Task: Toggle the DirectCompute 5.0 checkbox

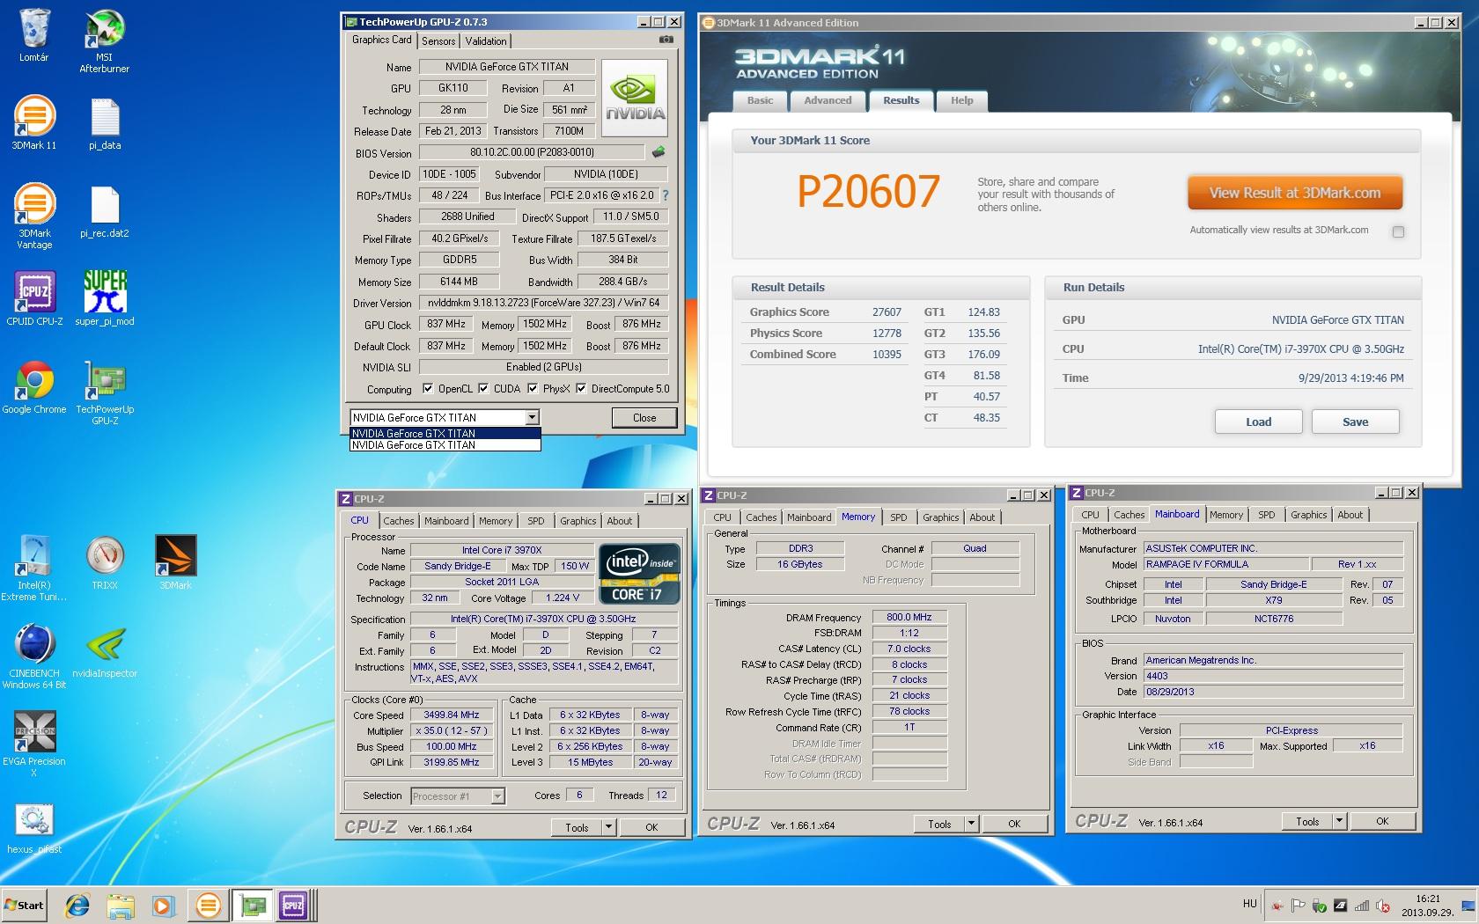Action: (581, 388)
